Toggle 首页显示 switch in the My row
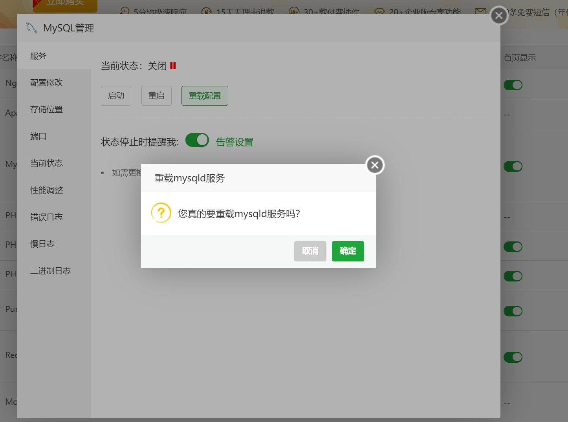The width and height of the screenshot is (568, 422). [x=513, y=166]
